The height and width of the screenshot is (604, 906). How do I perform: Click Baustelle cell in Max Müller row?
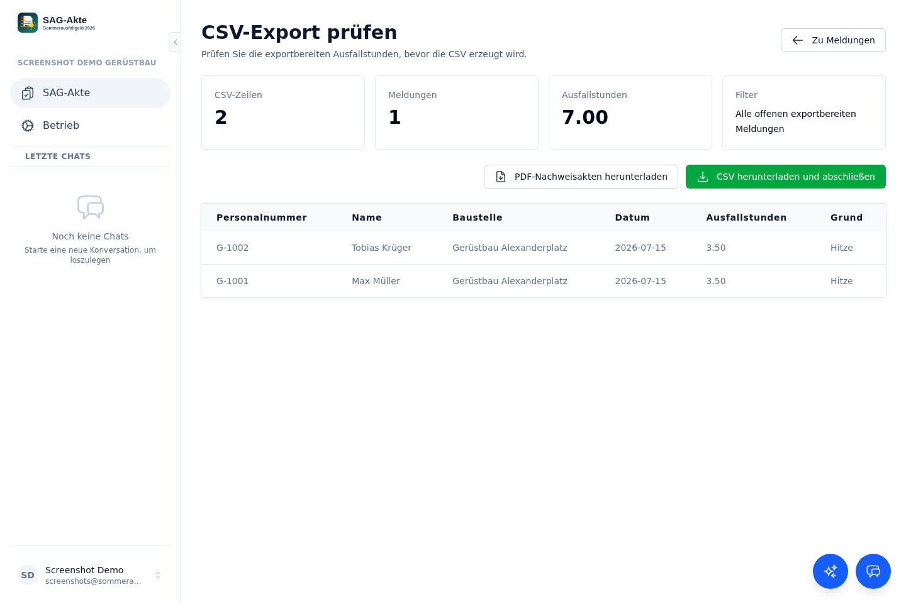(510, 281)
